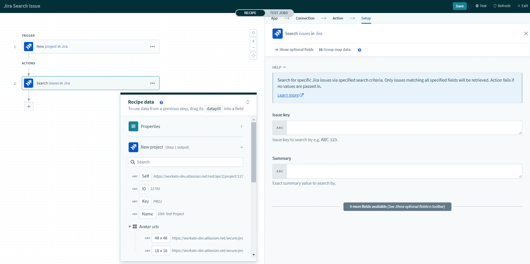The width and height of the screenshot is (530, 264).
Task: Collapse the New project Step 1 output list
Action: (241, 147)
